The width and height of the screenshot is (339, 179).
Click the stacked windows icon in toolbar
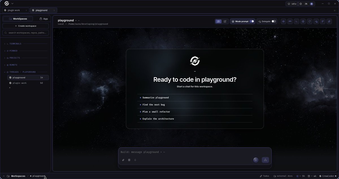(x=329, y=21)
